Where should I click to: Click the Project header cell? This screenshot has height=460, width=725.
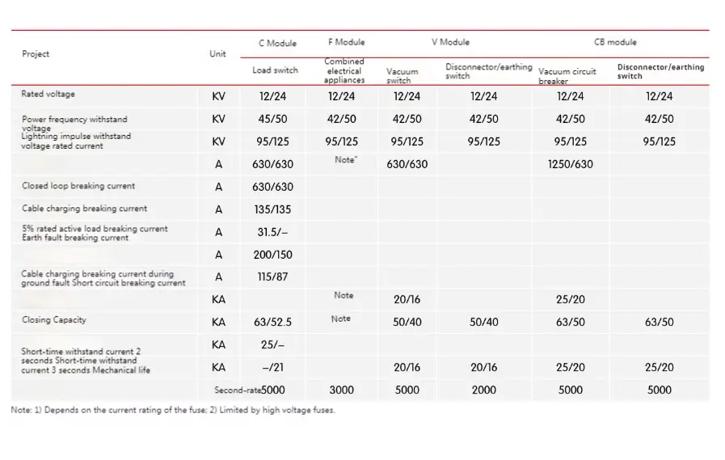tap(36, 54)
